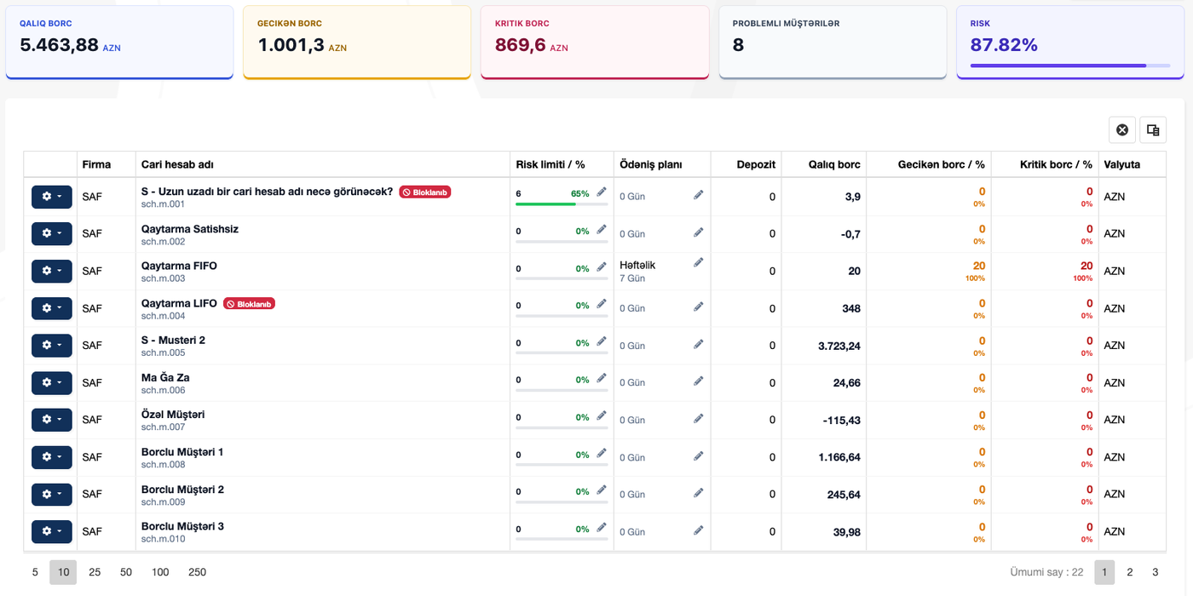Set page size to 25 rows

(95, 572)
